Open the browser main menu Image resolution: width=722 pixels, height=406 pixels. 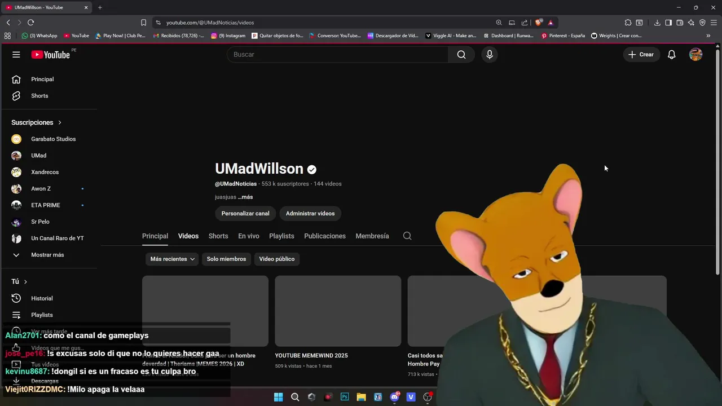coord(714,23)
